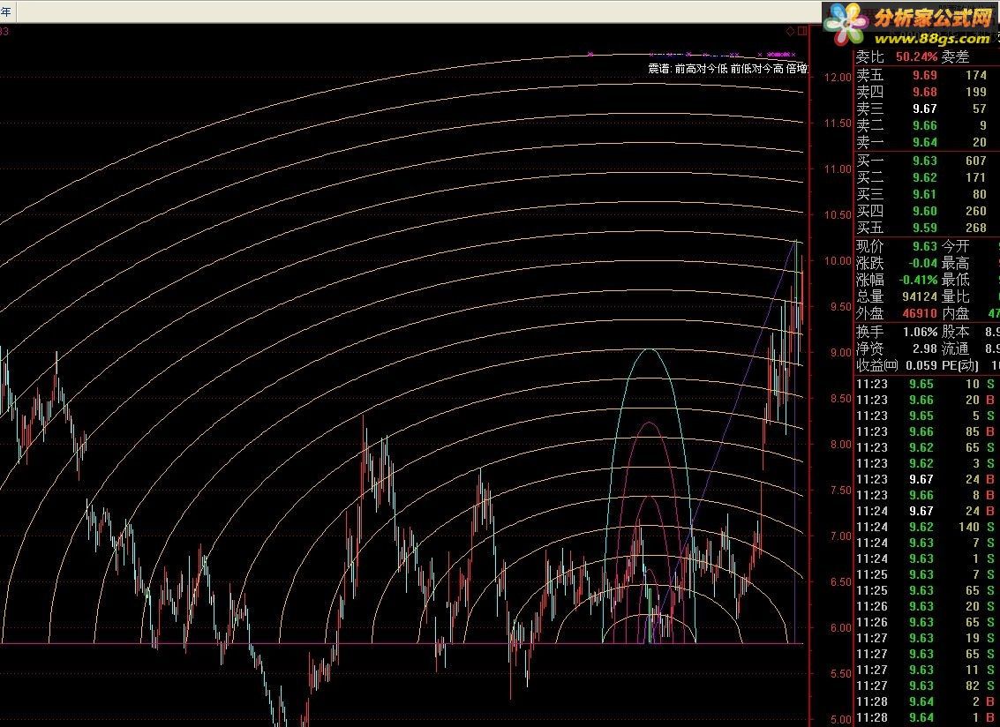Click the split-window square icon above the chart
Image resolution: width=1000 pixels, height=727 pixels.
click(x=802, y=31)
